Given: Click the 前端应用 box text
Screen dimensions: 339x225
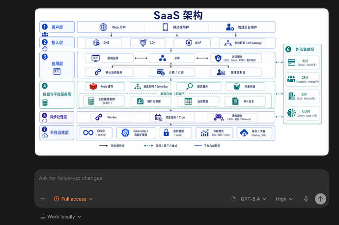Looking at the screenshot, I should [x=113, y=58].
